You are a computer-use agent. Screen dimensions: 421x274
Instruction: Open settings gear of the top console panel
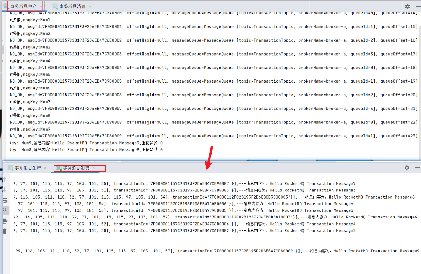click(407, 6)
